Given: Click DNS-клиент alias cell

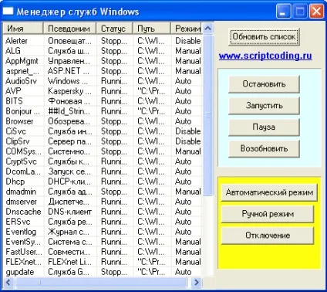Looking at the screenshot, I should [x=70, y=212].
